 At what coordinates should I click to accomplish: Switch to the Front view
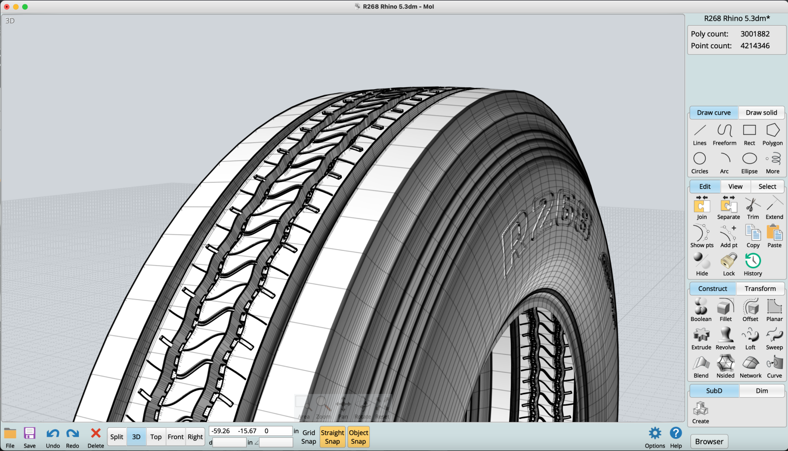pos(176,437)
